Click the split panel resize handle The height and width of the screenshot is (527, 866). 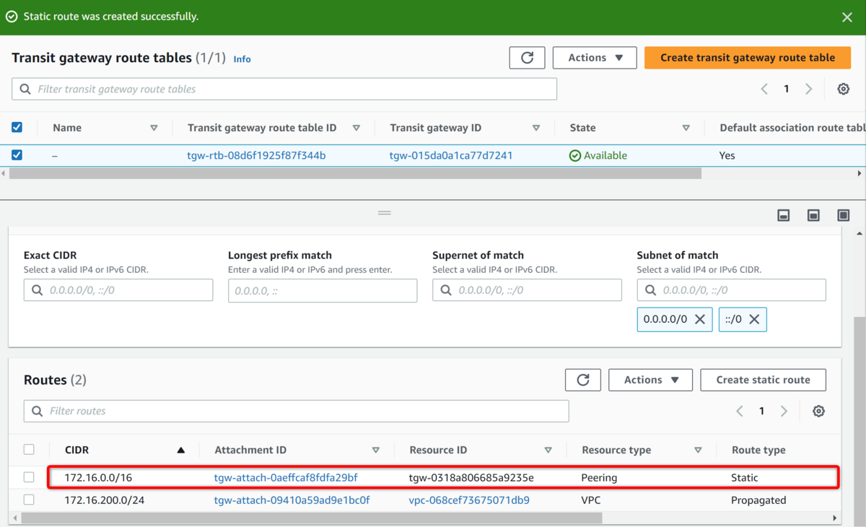385,213
